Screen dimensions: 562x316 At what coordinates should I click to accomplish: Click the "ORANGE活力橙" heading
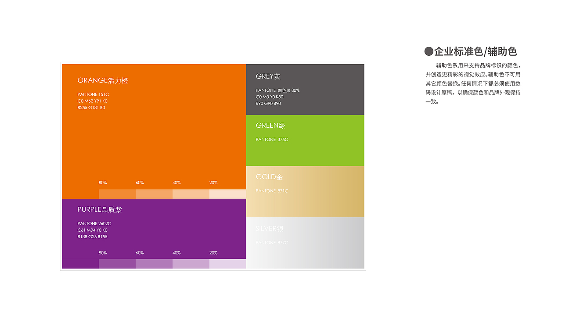click(103, 80)
